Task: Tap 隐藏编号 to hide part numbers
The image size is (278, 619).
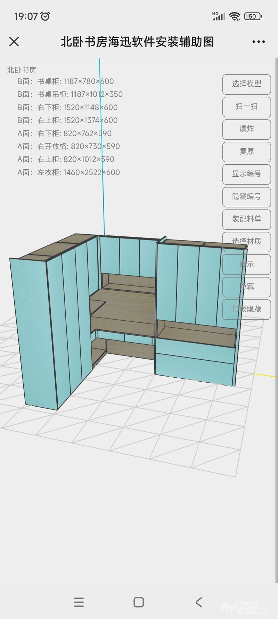Action: tap(246, 197)
